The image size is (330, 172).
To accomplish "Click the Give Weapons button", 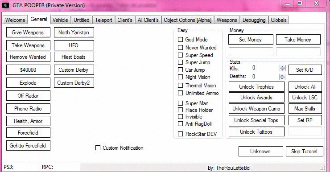I will (x=28, y=33).
